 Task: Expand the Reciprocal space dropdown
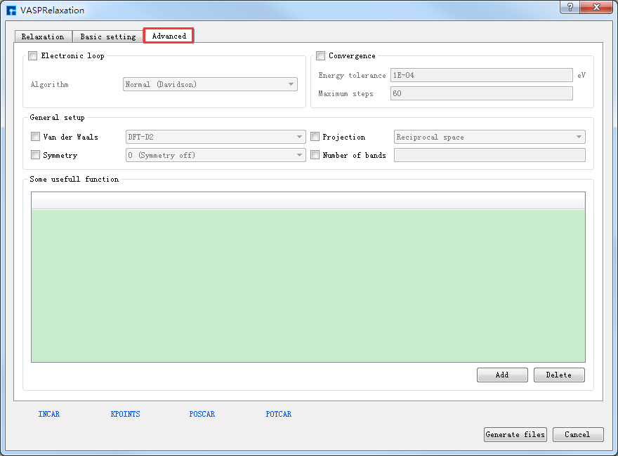[489, 138]
